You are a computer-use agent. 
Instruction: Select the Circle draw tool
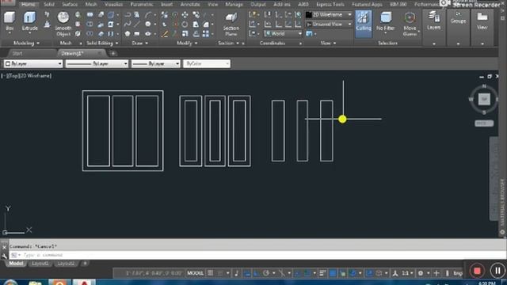click(x=148, y=25)
